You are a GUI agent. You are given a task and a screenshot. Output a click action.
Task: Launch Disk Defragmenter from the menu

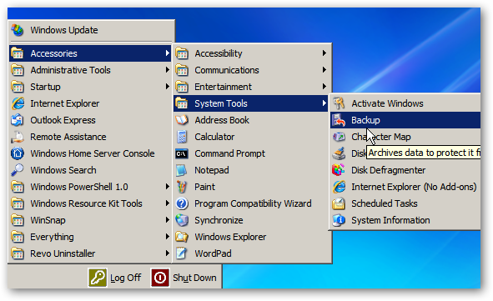click(x=405, y=170)
